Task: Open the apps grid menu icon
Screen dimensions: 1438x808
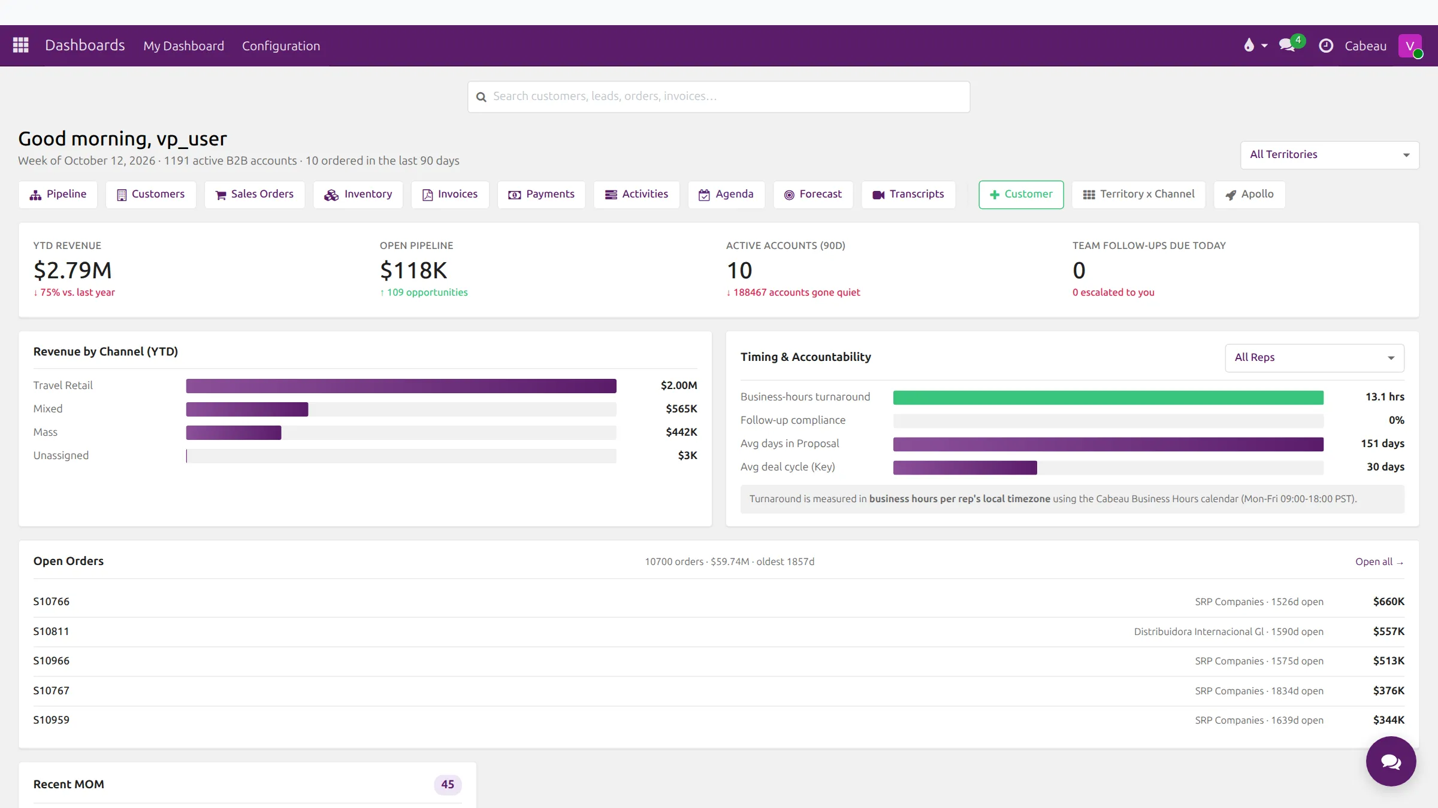Action: [21, 45]
